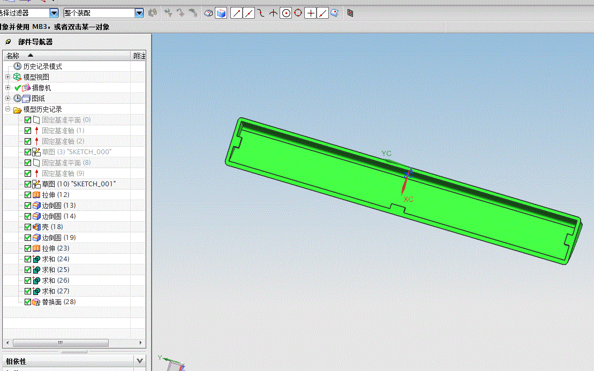This screenshot has height=371, width=594.
Task: Select the 固定基准轴 (1) row
Action: pyautogui.click(x=74, y=131)
